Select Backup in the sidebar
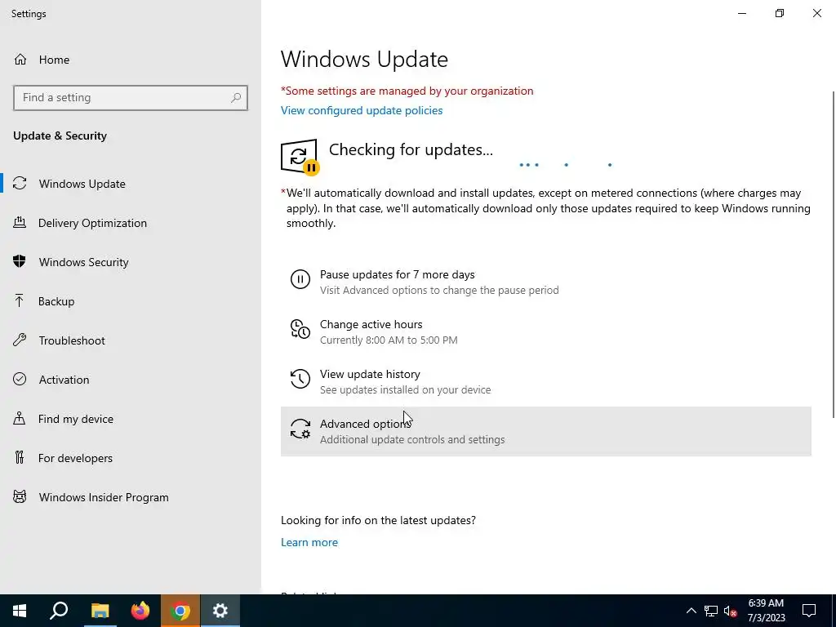836x627 pixels. [131, 301]
